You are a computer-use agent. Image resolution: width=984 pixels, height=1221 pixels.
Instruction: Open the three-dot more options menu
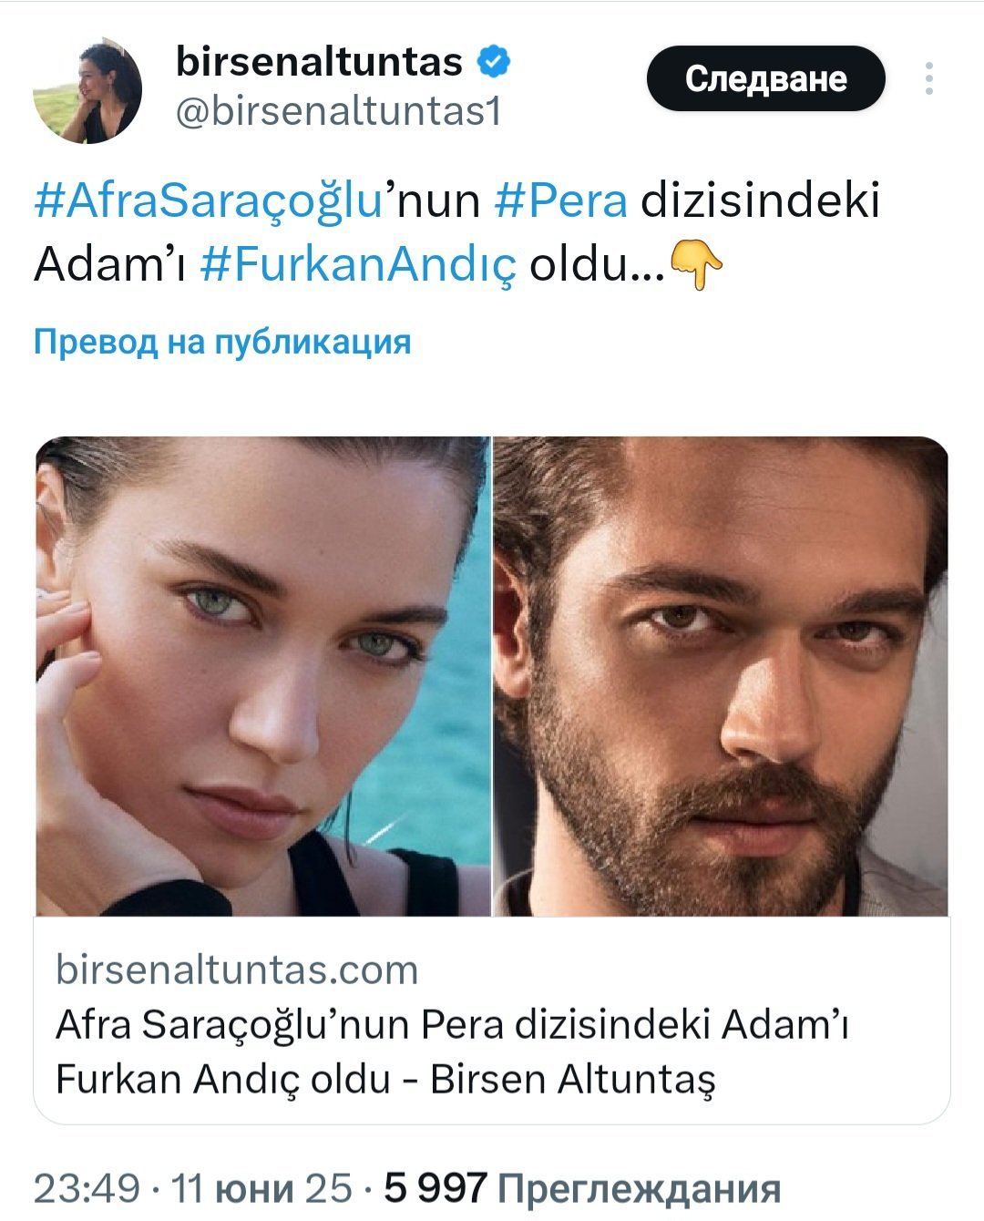[928, 78]
